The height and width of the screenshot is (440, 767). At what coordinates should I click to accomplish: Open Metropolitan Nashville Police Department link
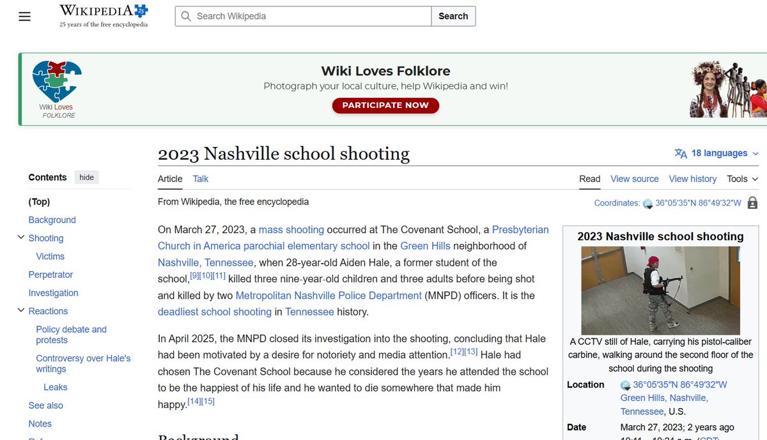coord(329,296)
